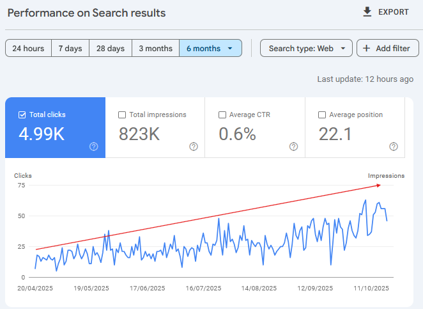
Task: Check the Average position checkbox
Action: pyautogui.click(x=322, y=115)
